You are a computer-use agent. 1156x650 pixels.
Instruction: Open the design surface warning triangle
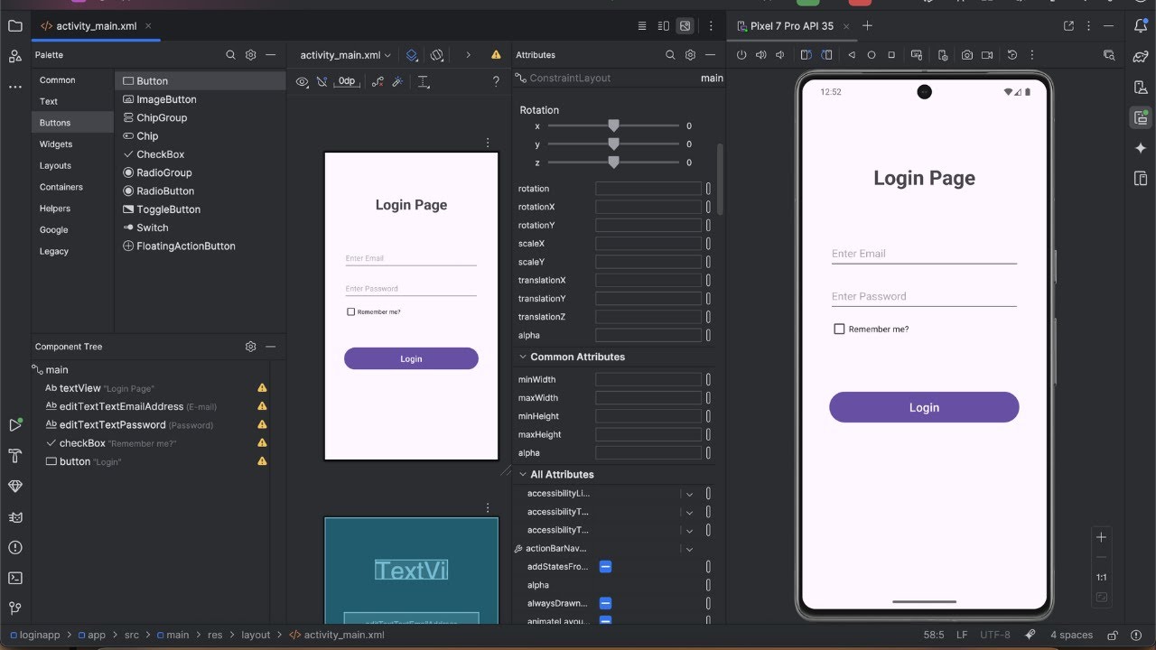tap(496, 55)
